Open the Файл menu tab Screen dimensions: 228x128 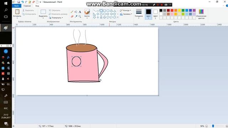click(x=17, y=6)
